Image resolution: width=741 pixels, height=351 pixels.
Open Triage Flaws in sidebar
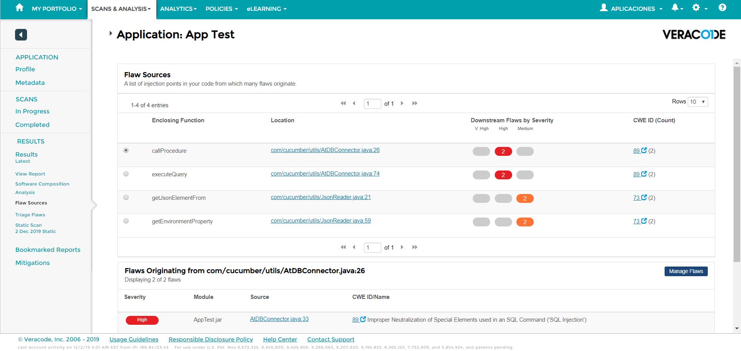pyautogui.click(x=30, y=215)
